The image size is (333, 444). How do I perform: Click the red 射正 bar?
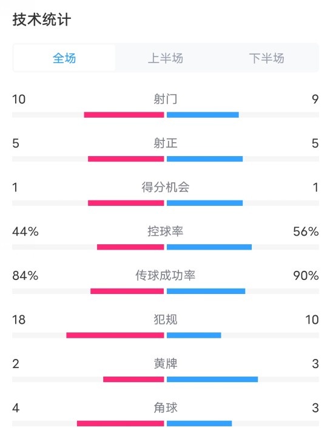(126, 159)
